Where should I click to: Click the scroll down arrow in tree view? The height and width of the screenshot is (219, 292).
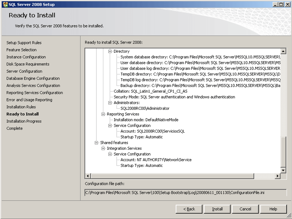[283, 170]
